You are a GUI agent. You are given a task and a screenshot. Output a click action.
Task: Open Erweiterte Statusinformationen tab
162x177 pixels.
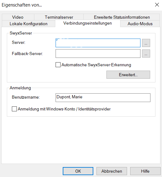click(122, 17)
